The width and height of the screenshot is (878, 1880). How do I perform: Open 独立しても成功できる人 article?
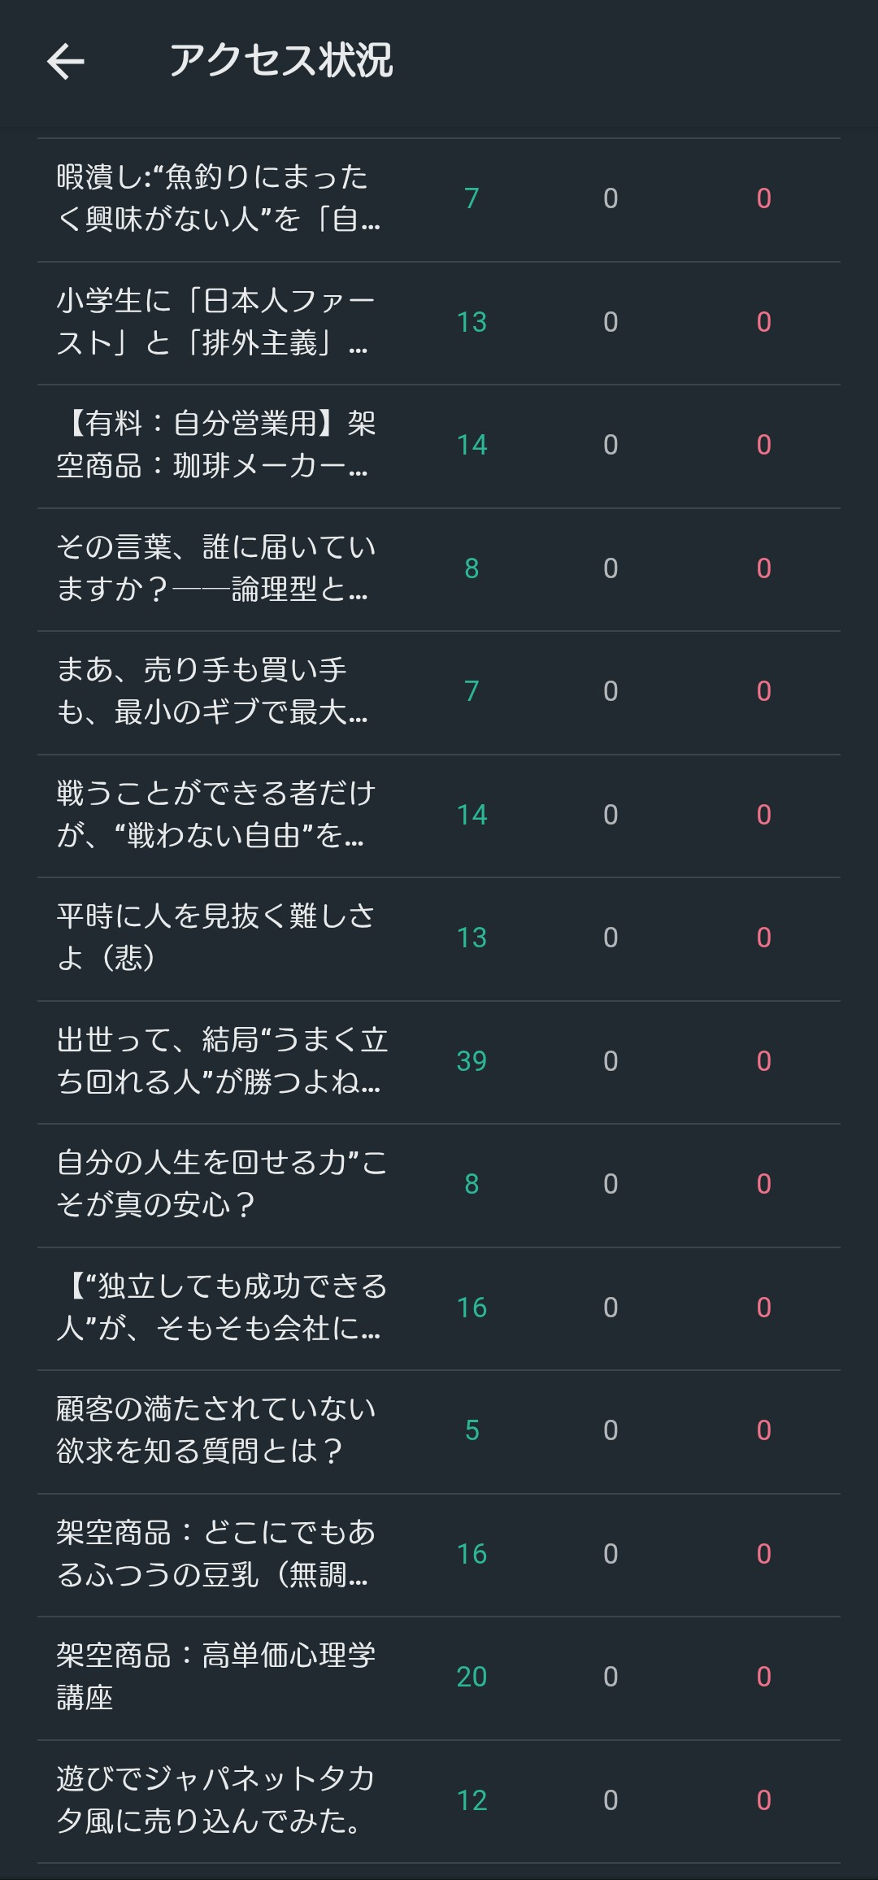pos(221,1308)
